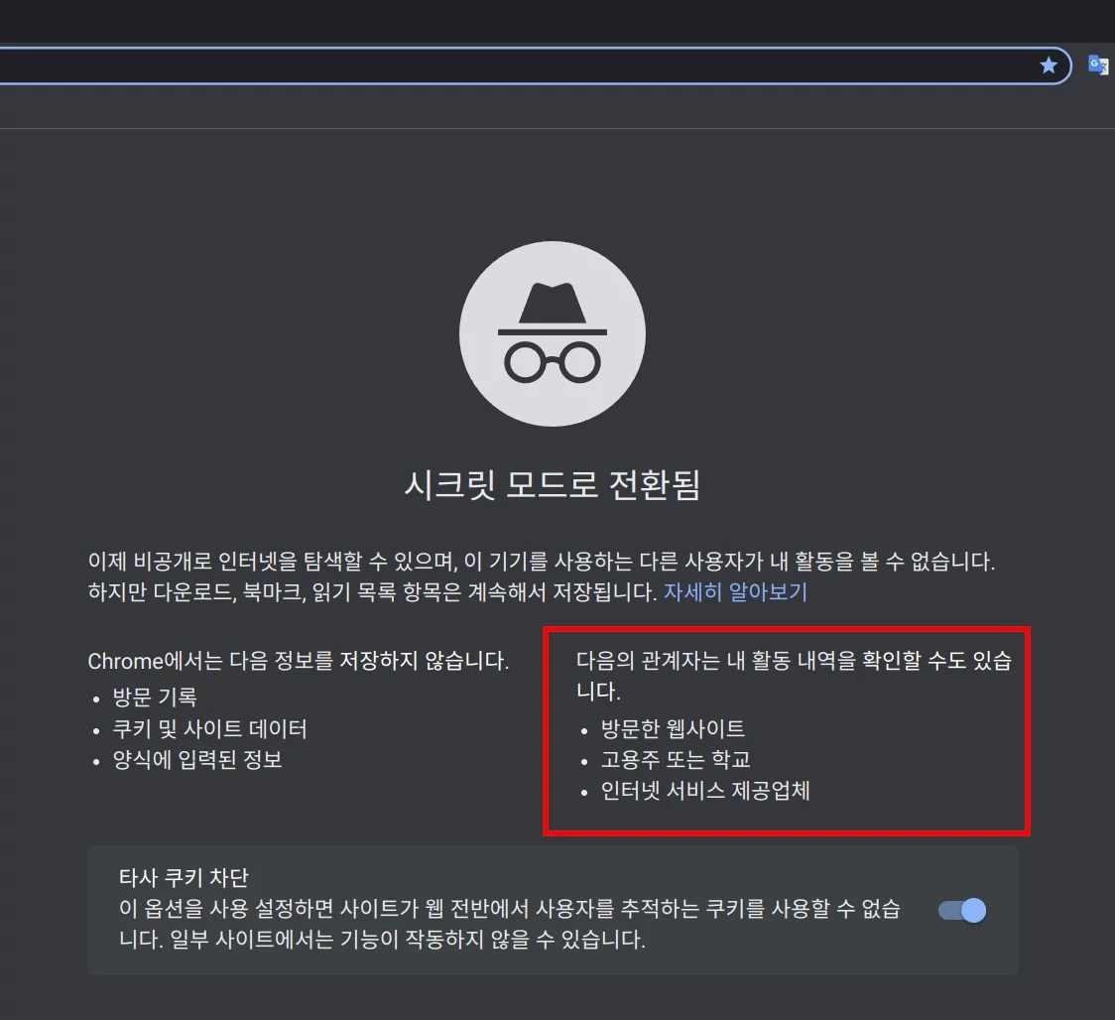The height and width of the screenshot is (1020, 1115).
Task: Click the bookmark star in the address bar
Action: 1049,65
